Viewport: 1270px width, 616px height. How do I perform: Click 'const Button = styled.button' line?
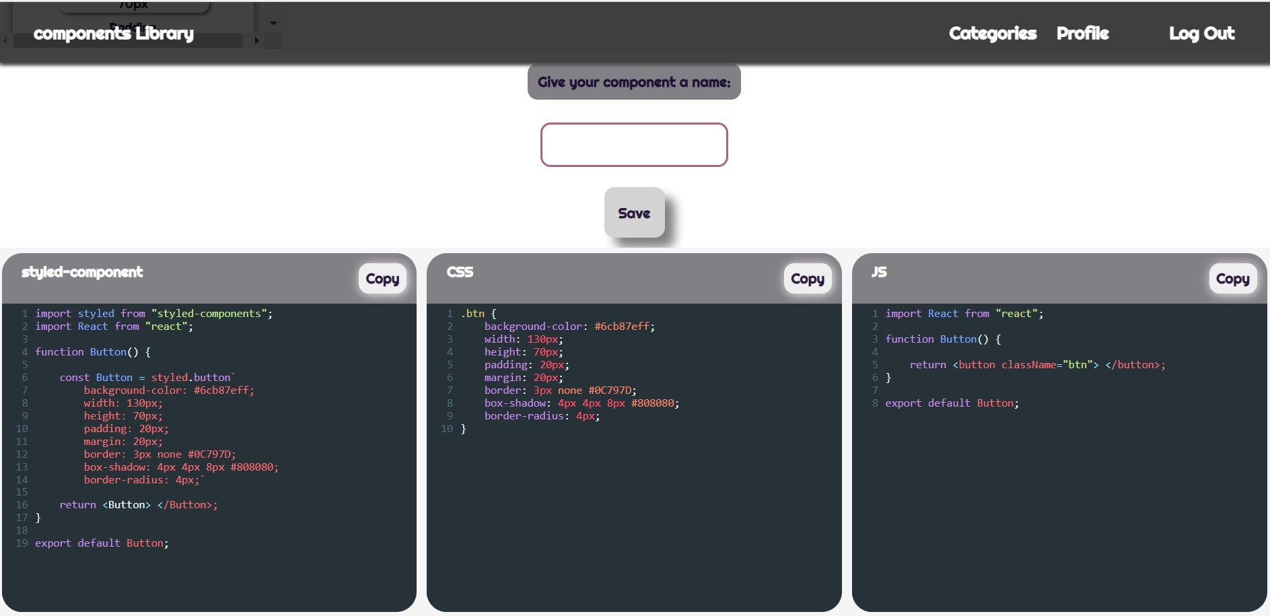(147, 378)
